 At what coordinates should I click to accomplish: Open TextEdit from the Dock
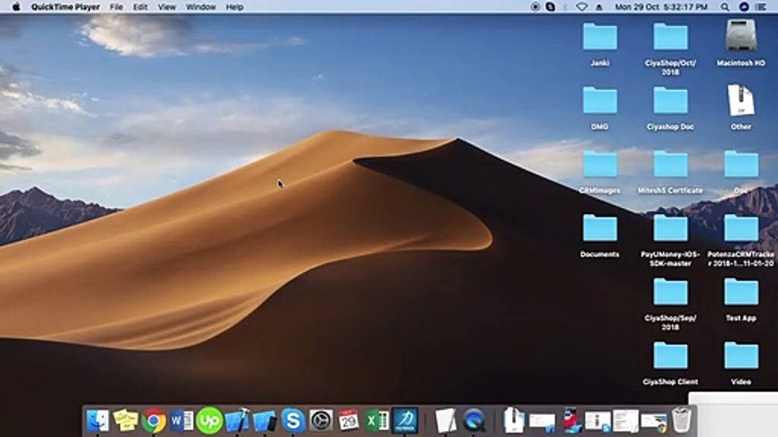446,421
